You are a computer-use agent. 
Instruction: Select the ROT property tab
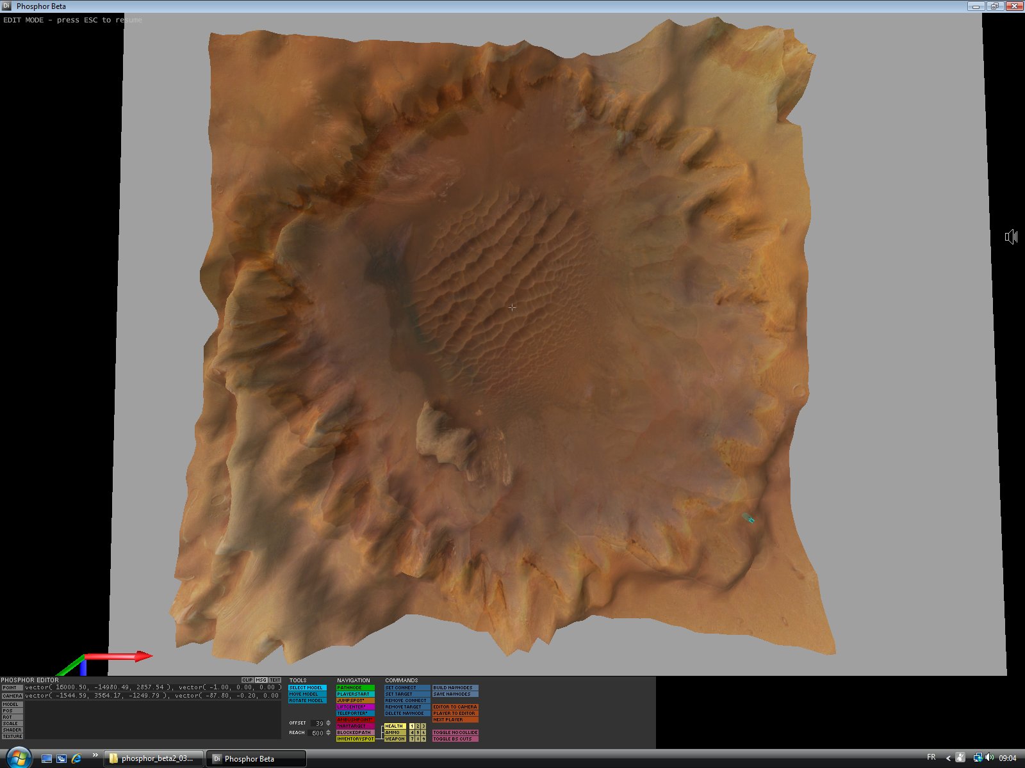coord(12,717)
